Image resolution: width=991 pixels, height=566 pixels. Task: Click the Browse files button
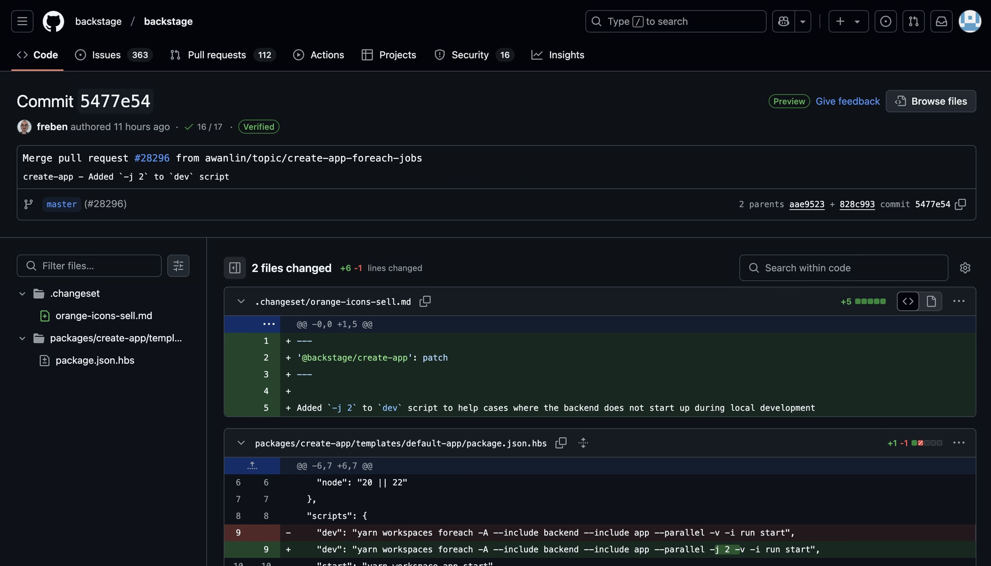(x=931, y=101)
